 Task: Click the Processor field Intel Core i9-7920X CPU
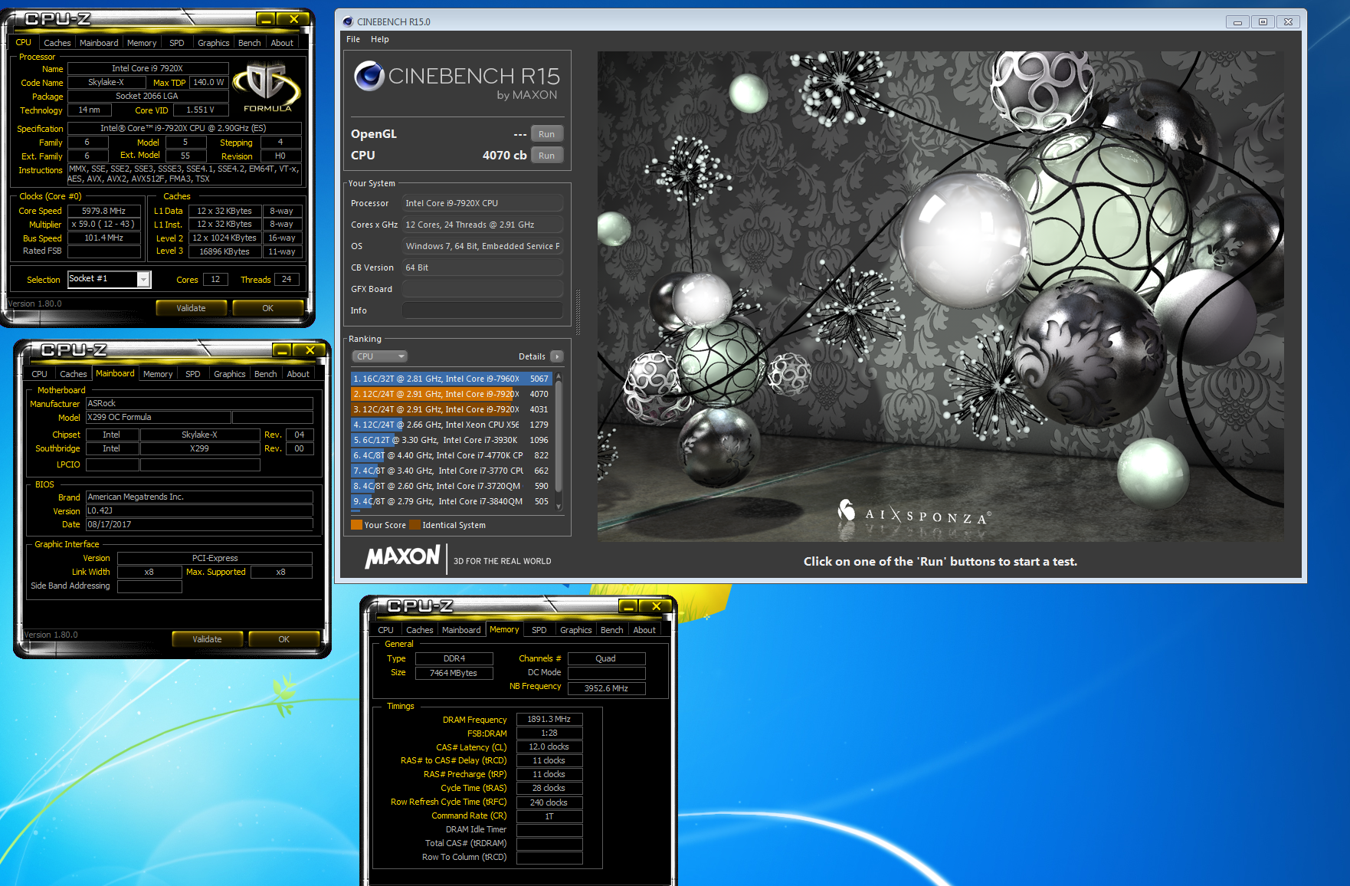point(483,203)
